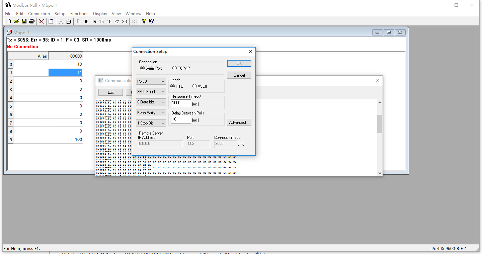Open the Help menu
Screen dimensions: 482x254
coord(150,14)
